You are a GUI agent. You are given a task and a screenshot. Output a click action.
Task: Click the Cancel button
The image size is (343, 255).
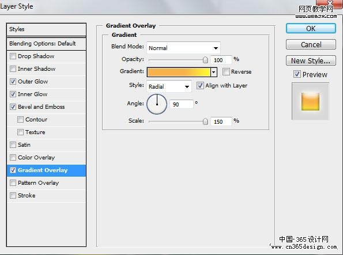(x=311, y=44)
